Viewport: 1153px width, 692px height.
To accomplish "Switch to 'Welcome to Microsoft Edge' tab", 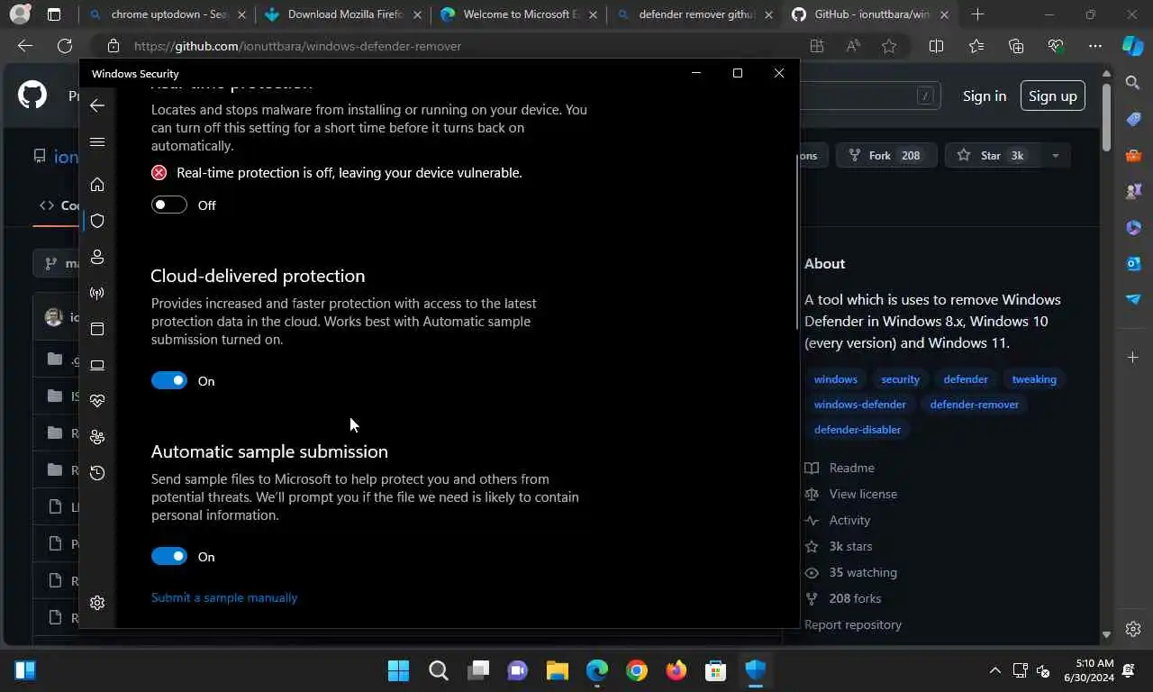I will (x=520, y=14).
